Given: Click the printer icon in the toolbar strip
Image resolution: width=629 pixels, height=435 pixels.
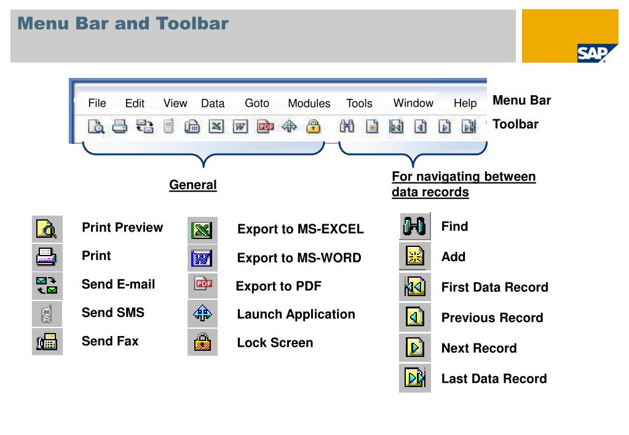Looking at the screenshot, I should tap(119, 127).
